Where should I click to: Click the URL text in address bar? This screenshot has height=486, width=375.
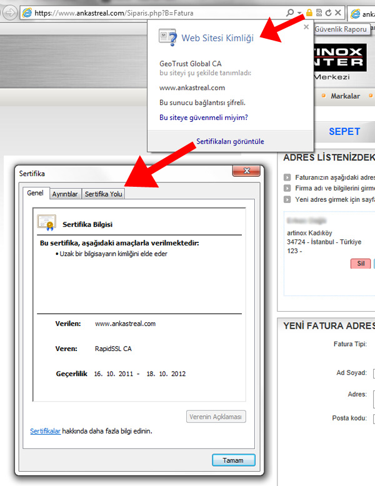click(x=114, y=13)
